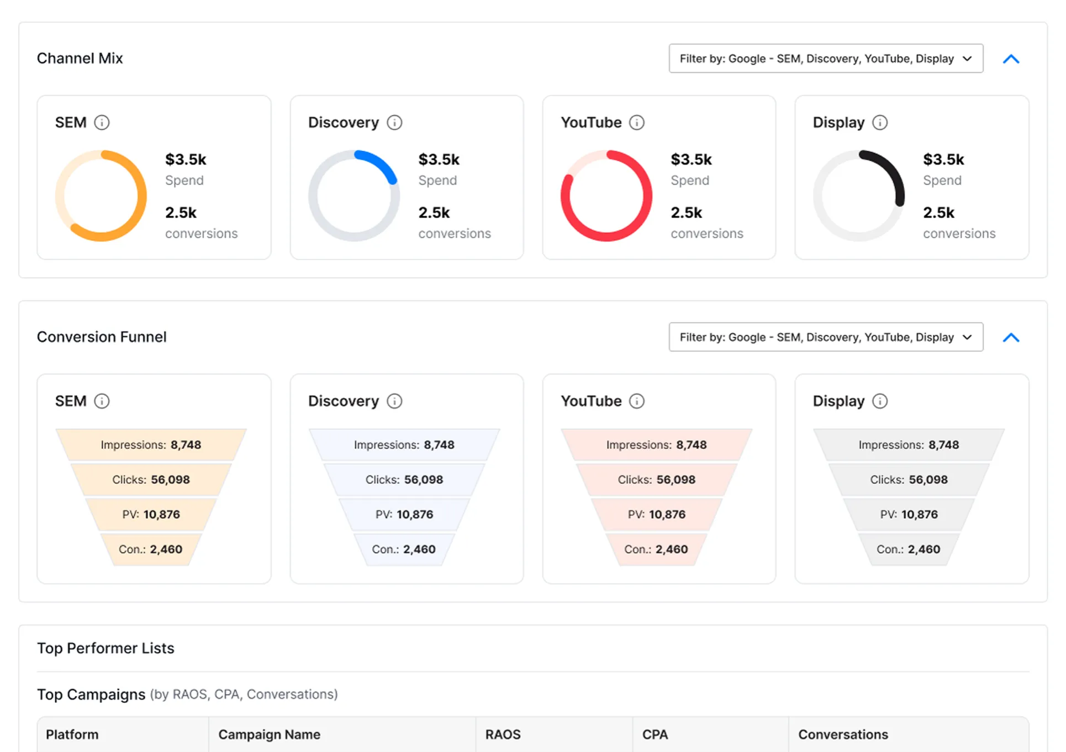
Task: Click YouTube info icon in Channel Mix
Action: tap(637, 123)
